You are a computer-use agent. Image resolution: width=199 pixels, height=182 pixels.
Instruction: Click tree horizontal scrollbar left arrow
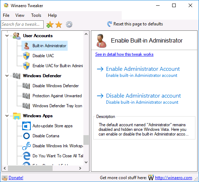pos(5,168)
